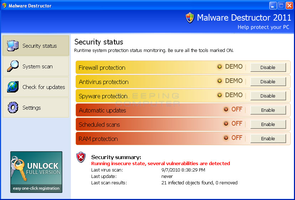
Task: Click the last update value 'never'
Action: 167,177
